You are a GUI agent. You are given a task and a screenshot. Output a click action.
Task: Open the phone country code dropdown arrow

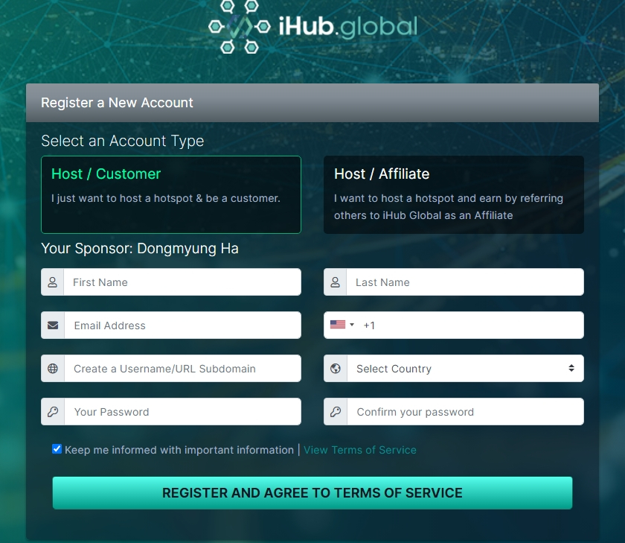tap(351, 325)
